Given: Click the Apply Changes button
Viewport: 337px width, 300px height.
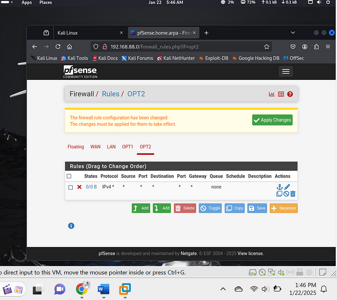Looking at the screenshot, I should tap(272, 120).
